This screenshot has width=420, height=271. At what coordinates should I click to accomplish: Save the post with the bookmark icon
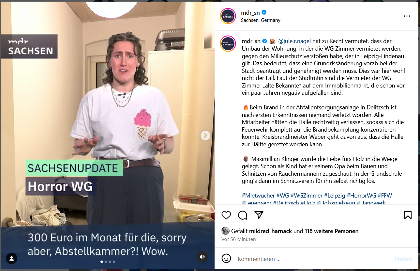[408, 215]
